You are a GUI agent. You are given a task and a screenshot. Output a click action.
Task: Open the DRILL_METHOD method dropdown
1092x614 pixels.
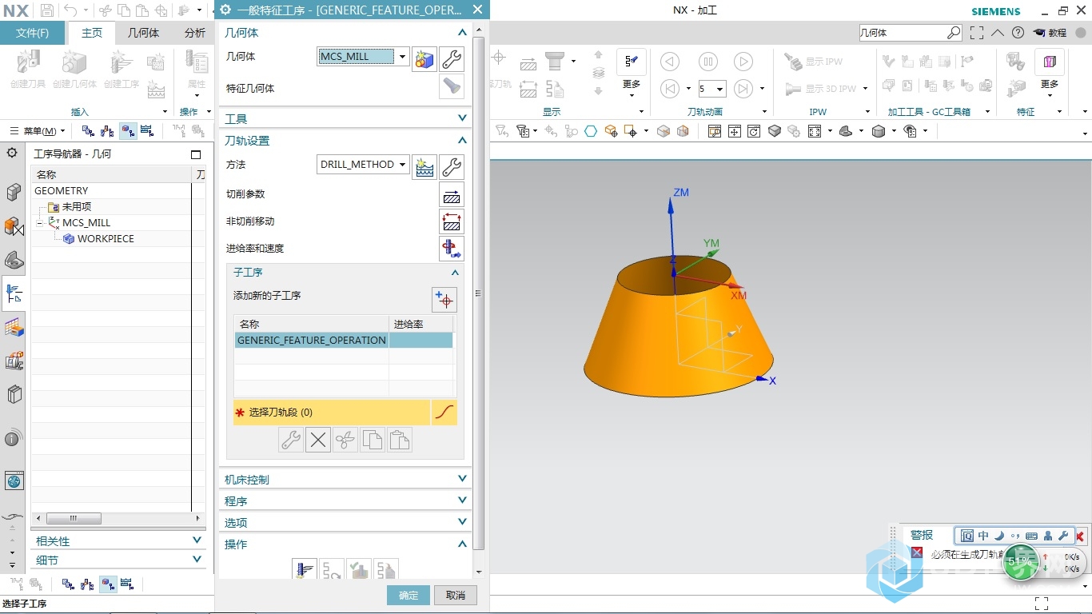(x=402, y=165)
